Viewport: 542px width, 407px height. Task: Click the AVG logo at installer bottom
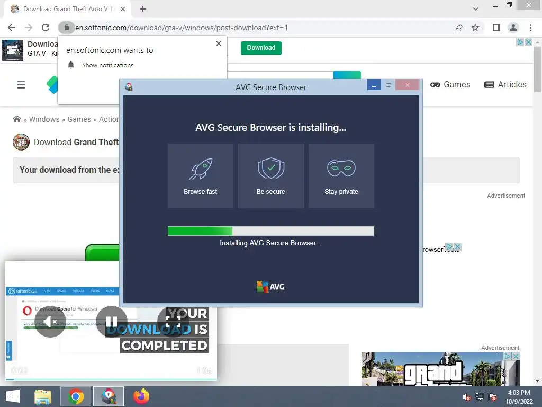[x=270, y=287]
